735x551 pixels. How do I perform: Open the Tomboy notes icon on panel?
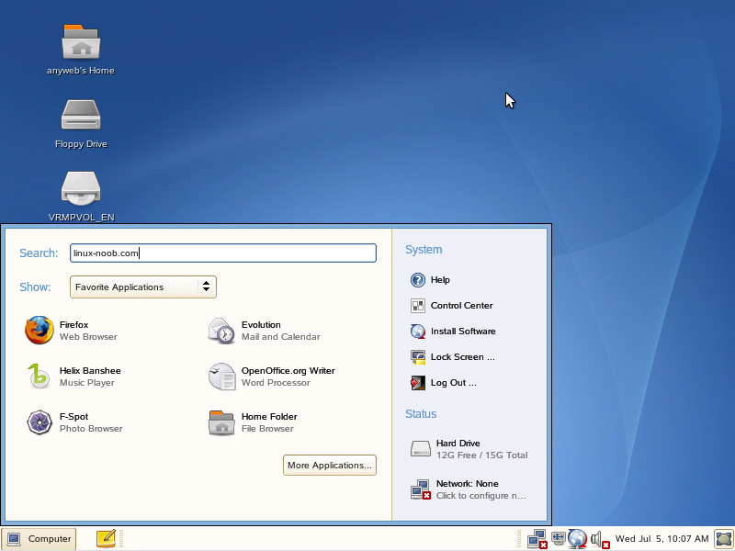coord(106,539)
